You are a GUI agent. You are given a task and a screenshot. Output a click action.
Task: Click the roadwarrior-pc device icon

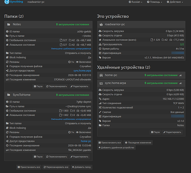(x=101, y=24)
